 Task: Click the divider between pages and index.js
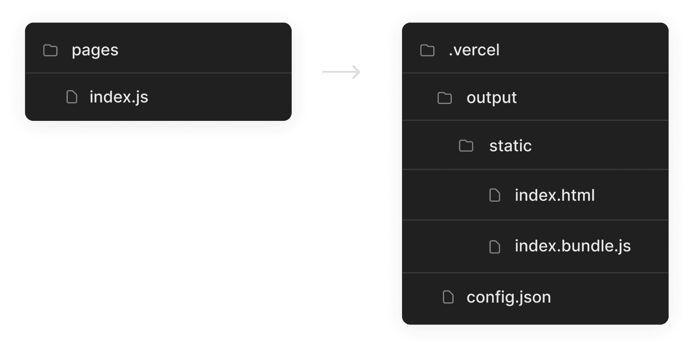[158, 73]
